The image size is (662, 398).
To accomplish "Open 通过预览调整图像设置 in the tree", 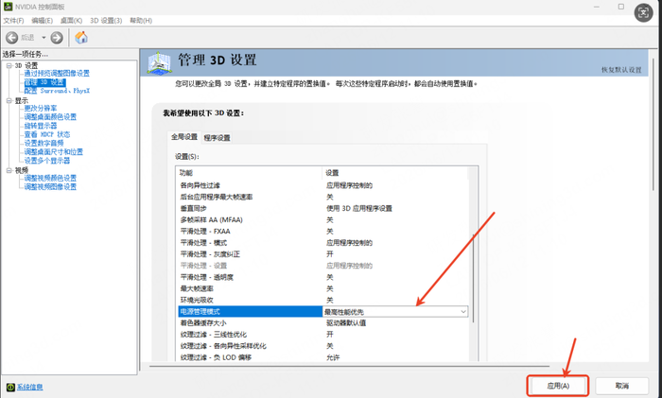I will (x=57, y=74).
